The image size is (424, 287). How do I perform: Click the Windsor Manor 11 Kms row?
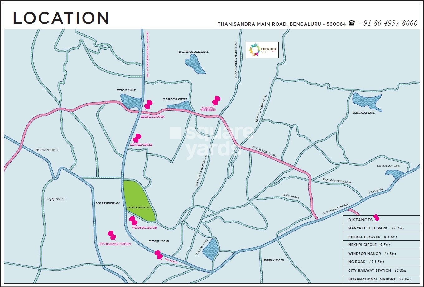point(381,254)
